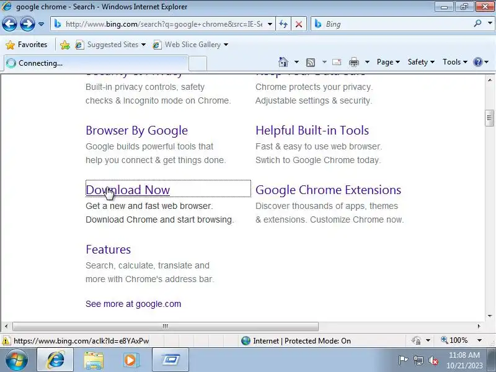The height and width of the screenshot is (372, 496).
Task: Expand the Home button dropdown arrow
Action: point(296,62)
